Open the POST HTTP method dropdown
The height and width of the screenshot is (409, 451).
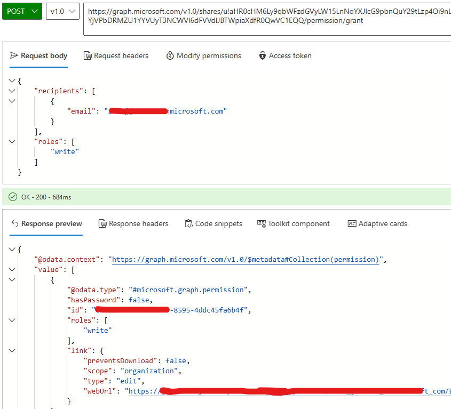22,11
